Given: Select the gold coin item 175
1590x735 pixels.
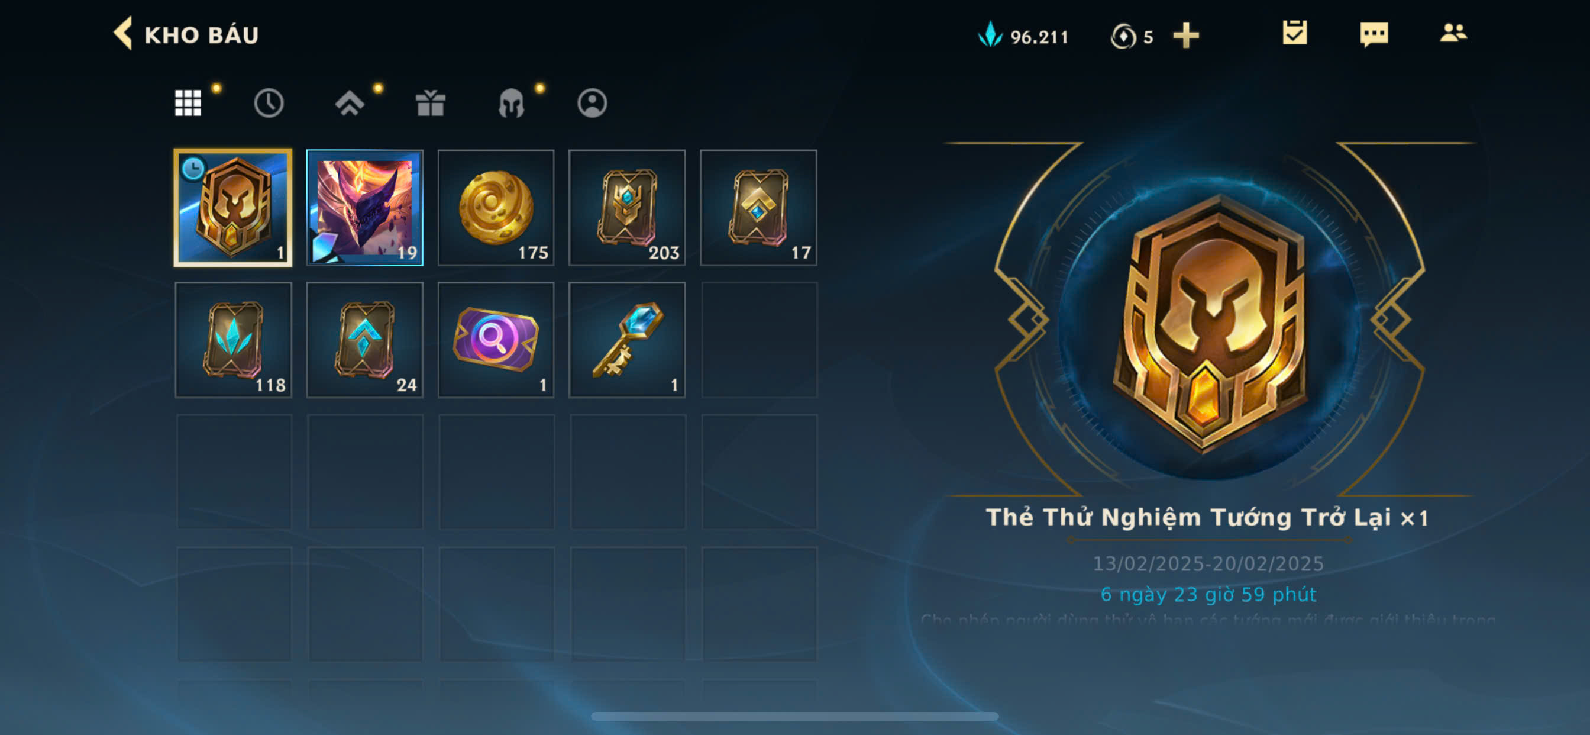Looking at the screenshot, I should [496, 208].
